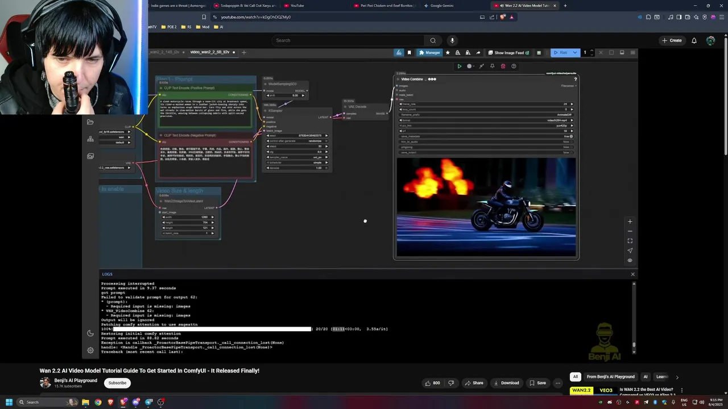Run the ComfyUI workflow
Image resolution: width=728 pixels, height=409 pixels.
click(x=561, y=52)
